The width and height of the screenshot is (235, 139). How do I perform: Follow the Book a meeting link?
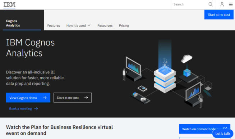tap(23, 109)
